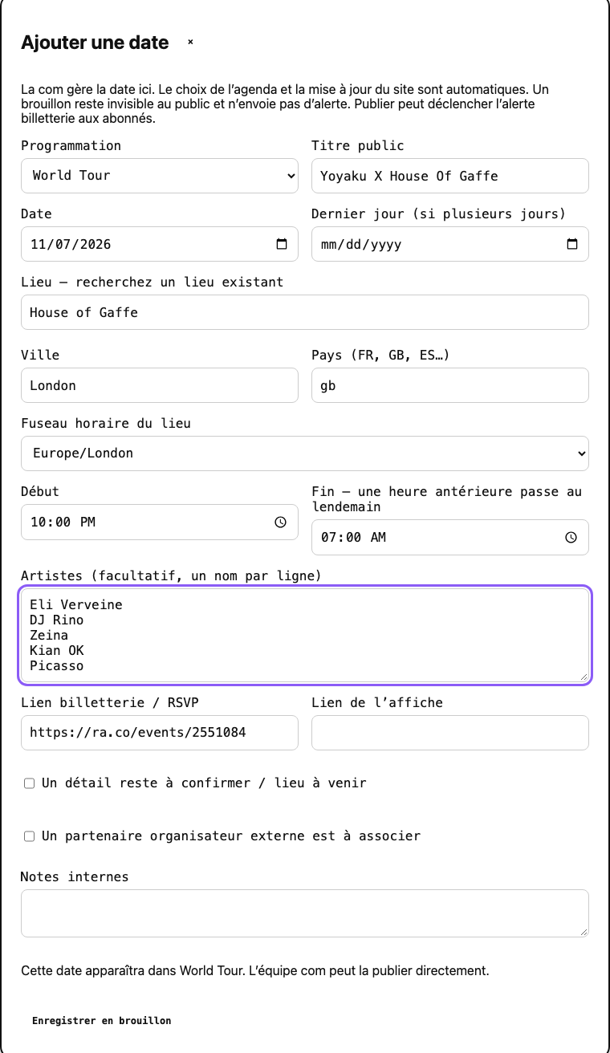Click the Date field value 11/07/2026
610x1053 pixels.
click(x=70, y=244)
